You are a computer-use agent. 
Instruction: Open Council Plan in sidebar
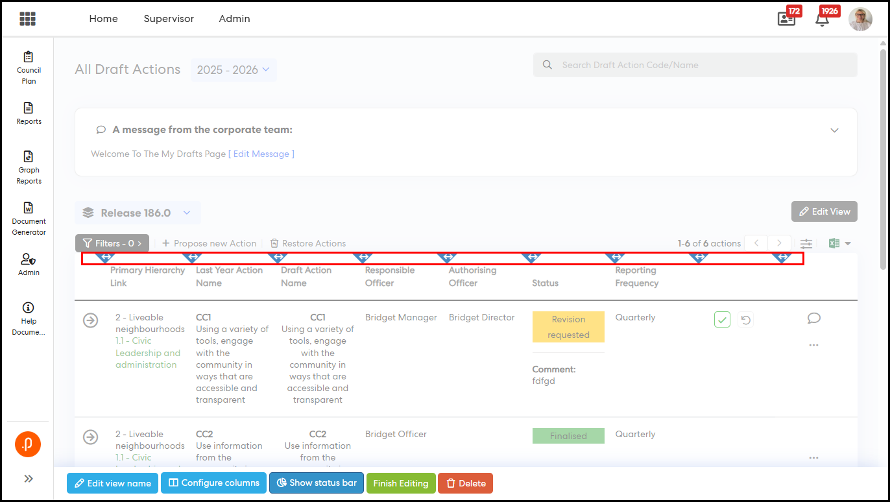[29, 67]
